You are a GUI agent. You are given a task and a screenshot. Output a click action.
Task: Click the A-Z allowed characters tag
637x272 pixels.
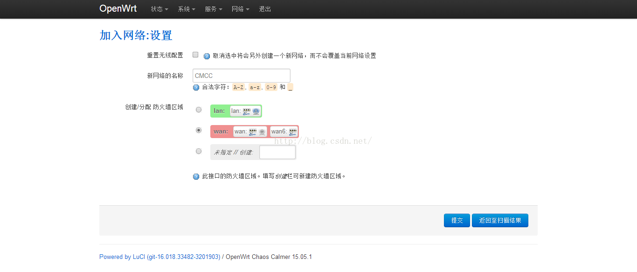(238, 87)
